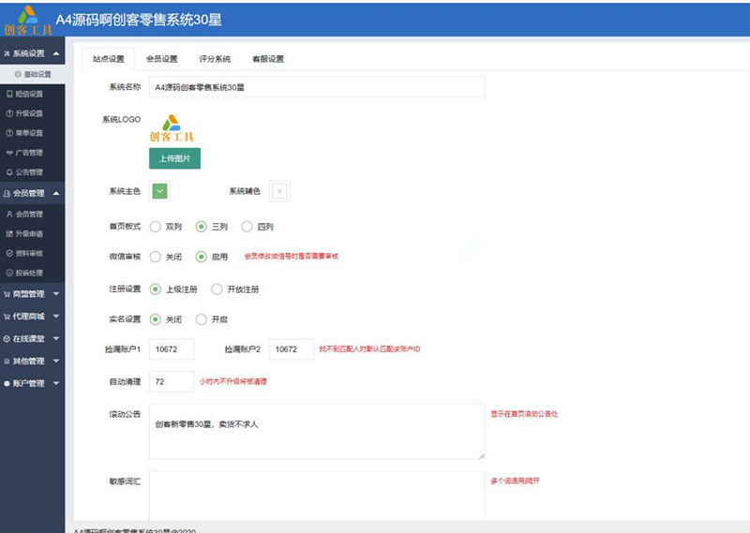This screenshot has height=533, width=750.
Task: Select 四列 homepage layout radio
Action: [247, 227]
